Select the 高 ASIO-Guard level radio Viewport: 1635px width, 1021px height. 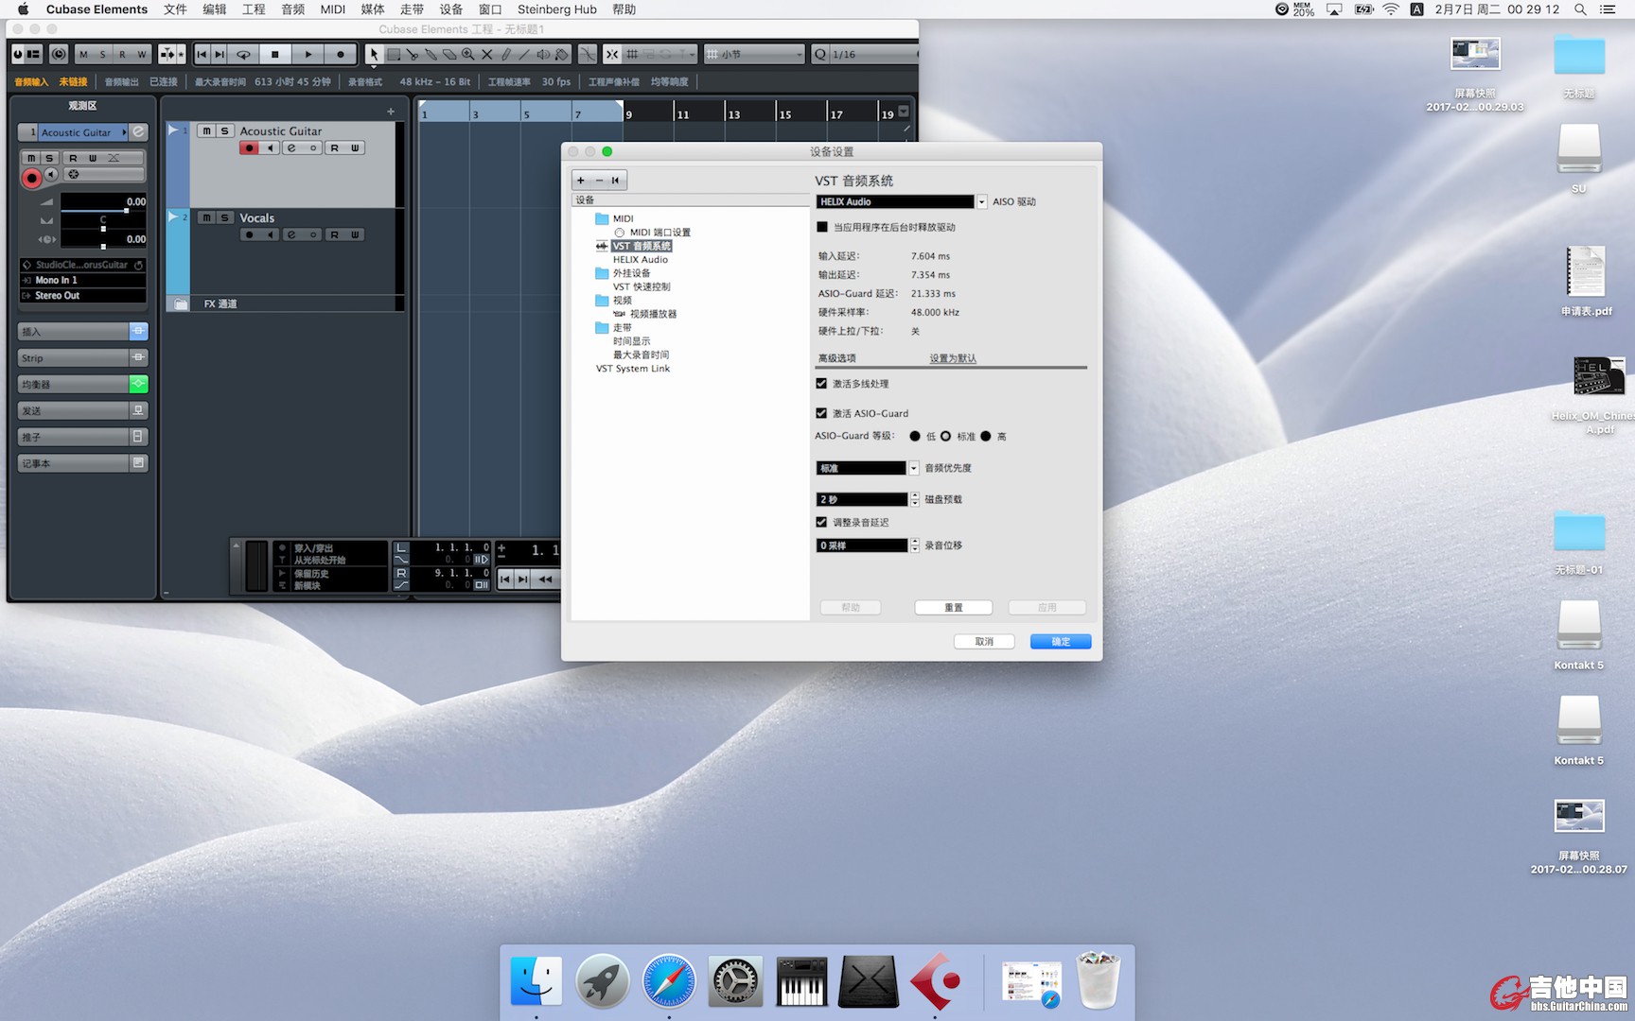pyautogui.click(x=986, y=436)
